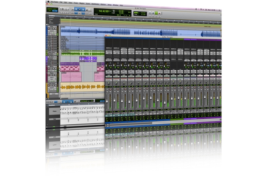Select Piano staff in score editor
The width and height of the screenshot is (269, 176).
click(x=54, y=111)
